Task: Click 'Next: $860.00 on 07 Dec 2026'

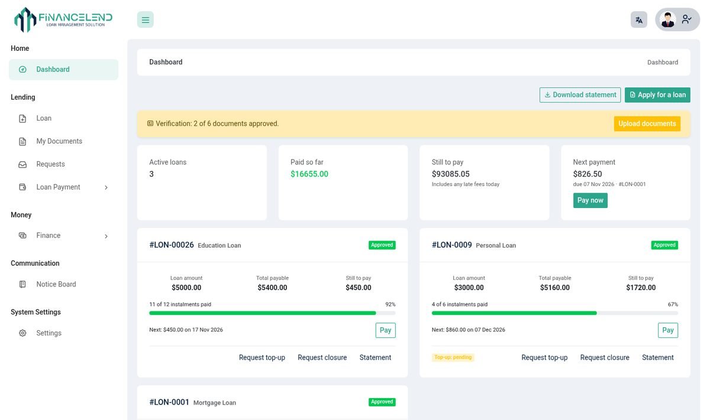Action: click(469, 330)
